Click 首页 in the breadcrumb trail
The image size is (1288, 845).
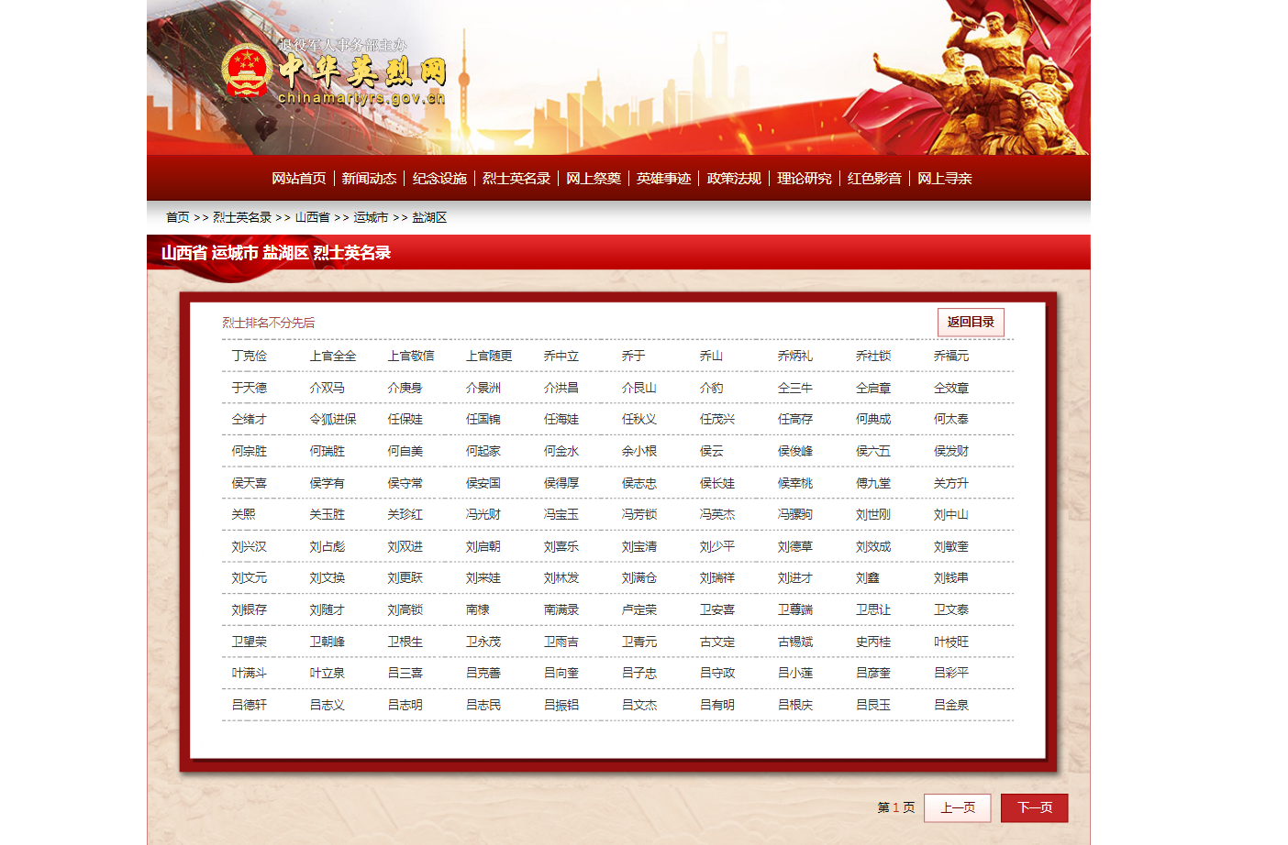177,217
